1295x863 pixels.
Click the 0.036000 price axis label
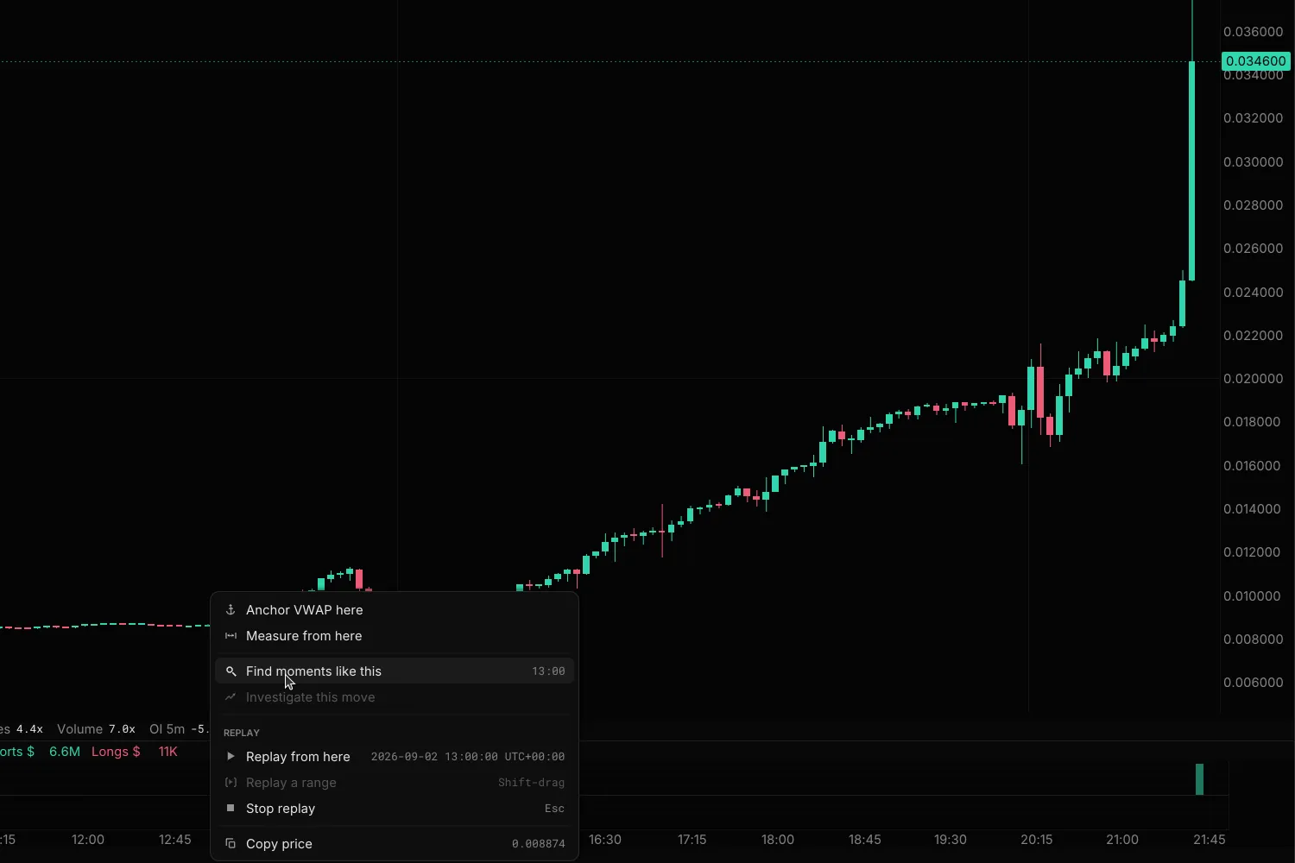click(1254, 32)
